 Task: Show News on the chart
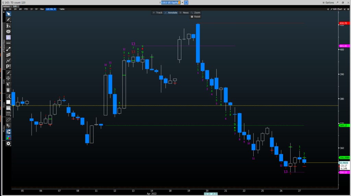[184, 13]
